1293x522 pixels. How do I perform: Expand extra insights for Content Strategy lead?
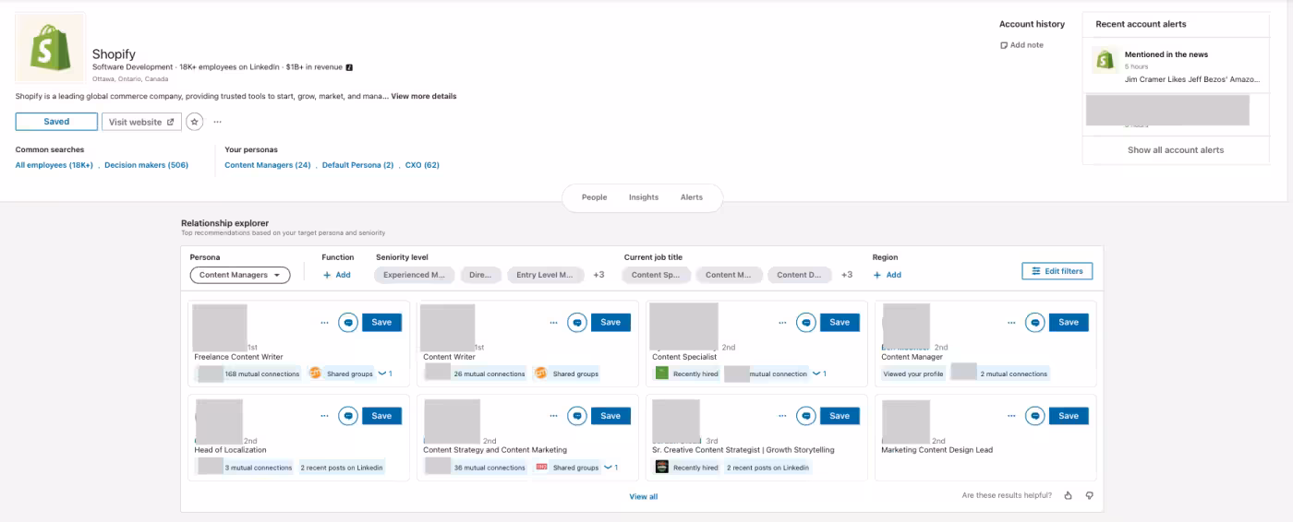point(610,468)
